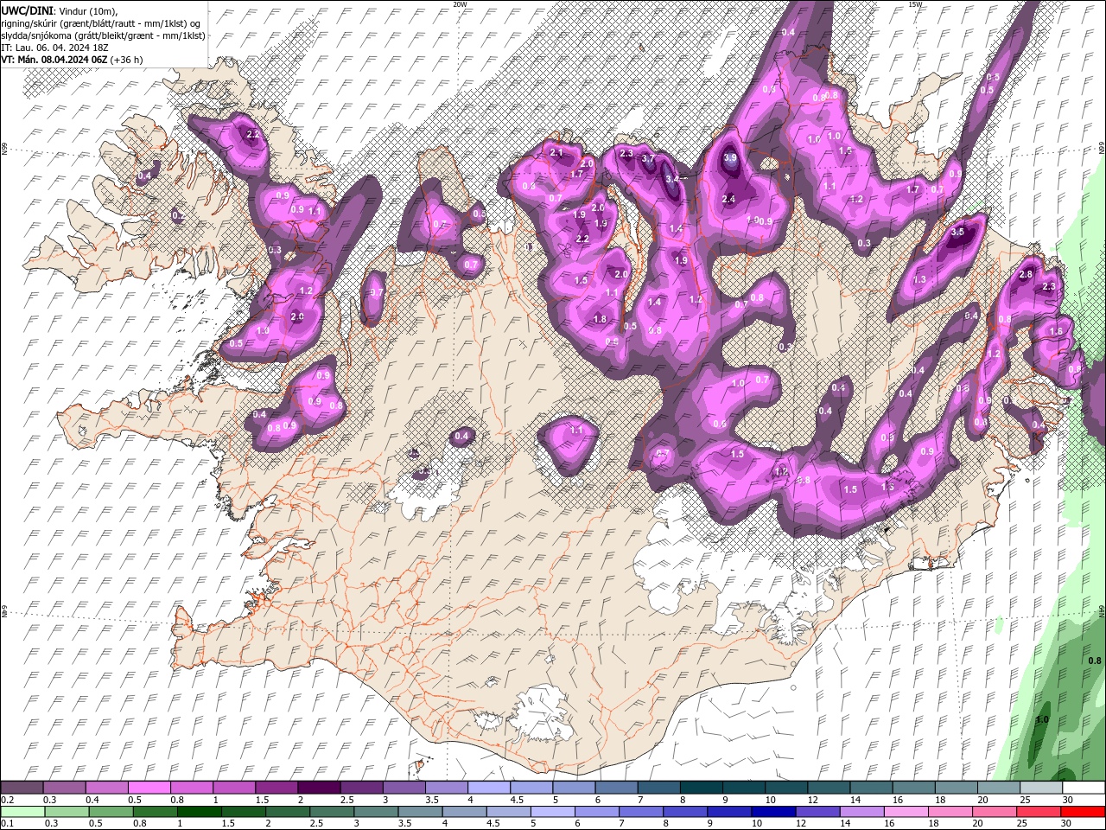Click the 1.0 value in the green rain area
This screenshot has height=830, width=1106.
[1042, 719]
